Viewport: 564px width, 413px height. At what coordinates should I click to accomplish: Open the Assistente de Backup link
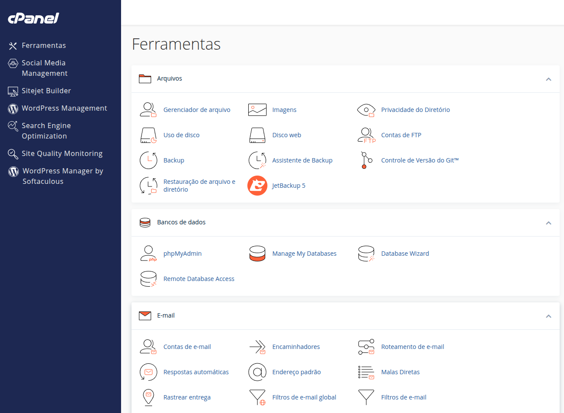pyautogui.click(x=302, y=160)
